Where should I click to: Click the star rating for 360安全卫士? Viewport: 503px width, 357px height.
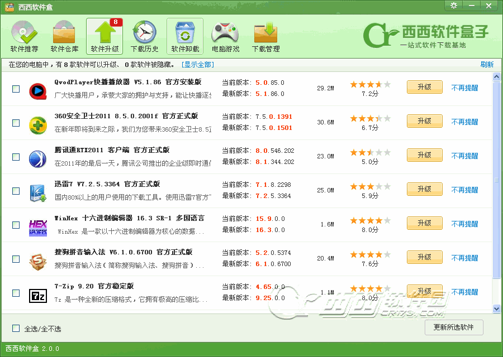pyautogui.click(x=370, y=118)
